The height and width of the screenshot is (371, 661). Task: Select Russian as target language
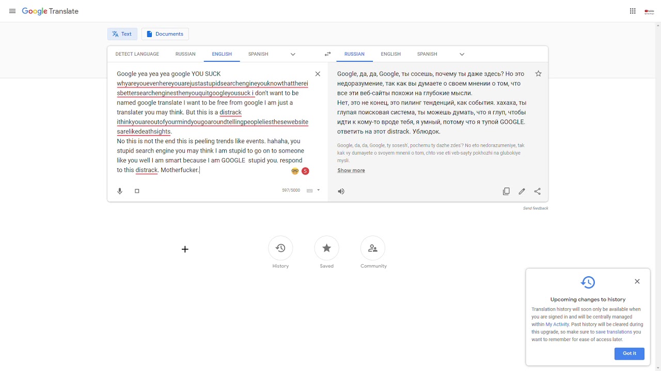354,54
